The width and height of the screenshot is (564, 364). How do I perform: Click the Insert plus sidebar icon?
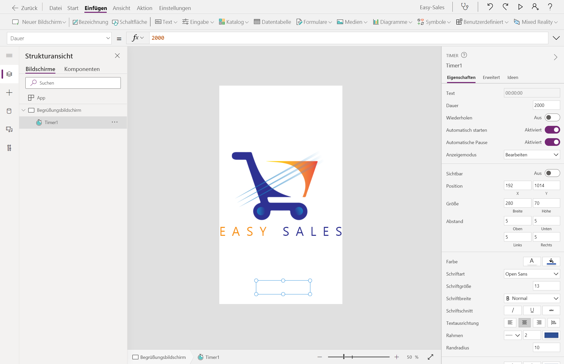click(x=9, y=93)
